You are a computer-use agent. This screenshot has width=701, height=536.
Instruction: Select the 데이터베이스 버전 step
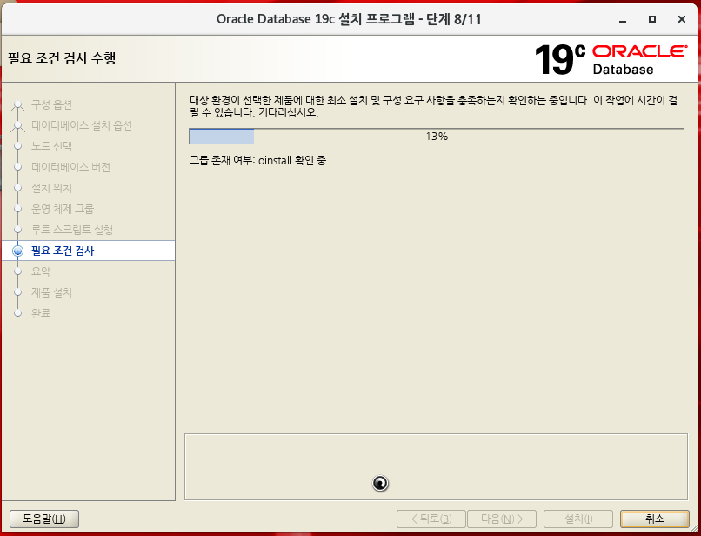(x=71, y=167)
